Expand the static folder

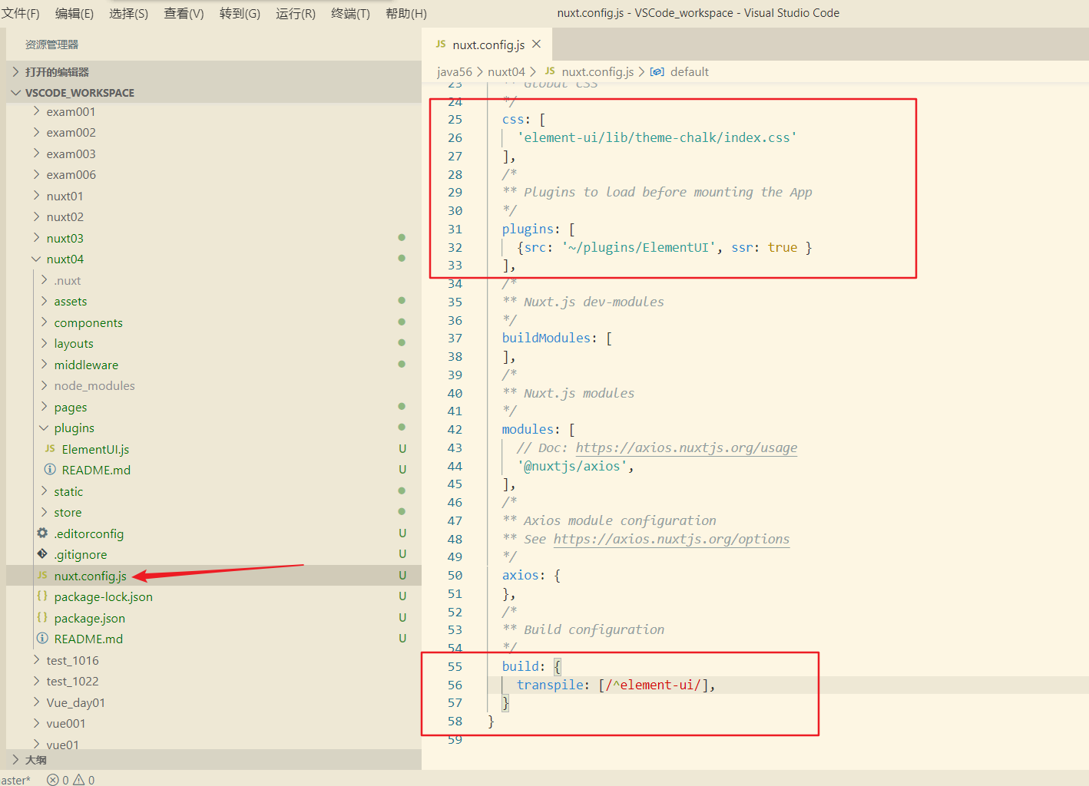click(44, 491)
